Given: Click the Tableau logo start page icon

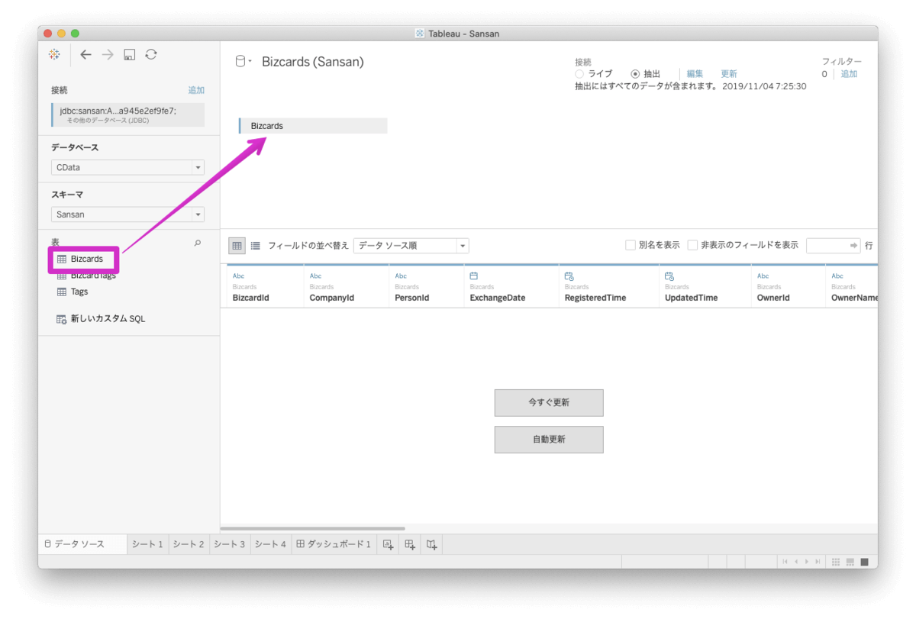Looking at the screenshot, I should (53, 54).
